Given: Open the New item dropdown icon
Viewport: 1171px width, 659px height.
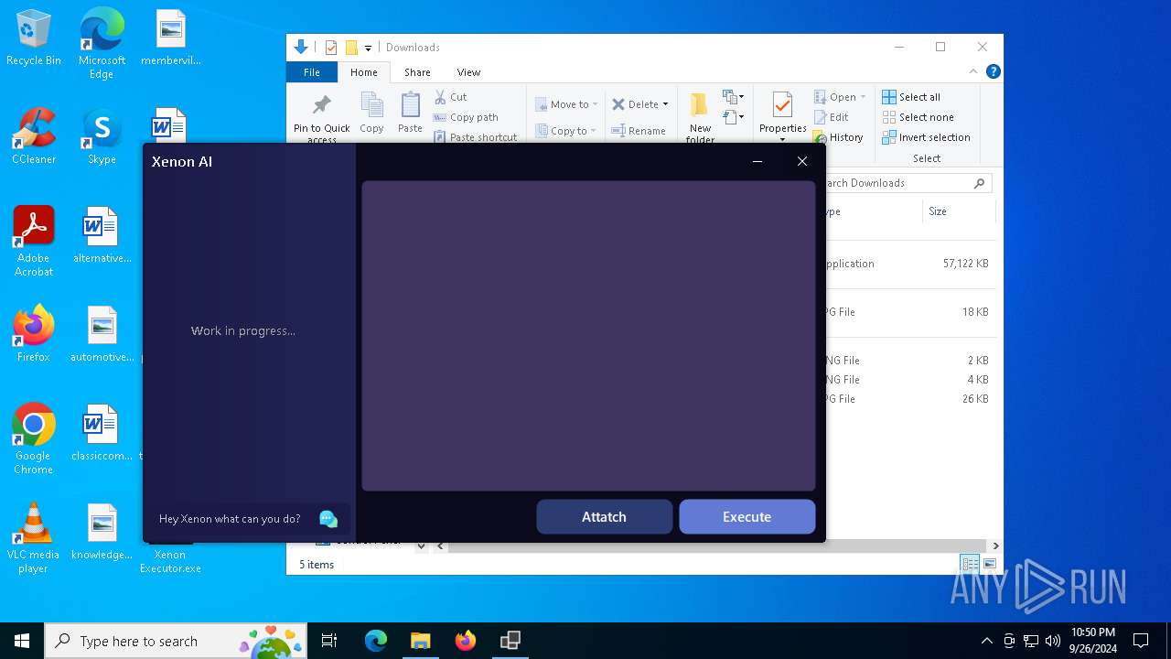Looking at the screenshot, I should coord(733,97).
